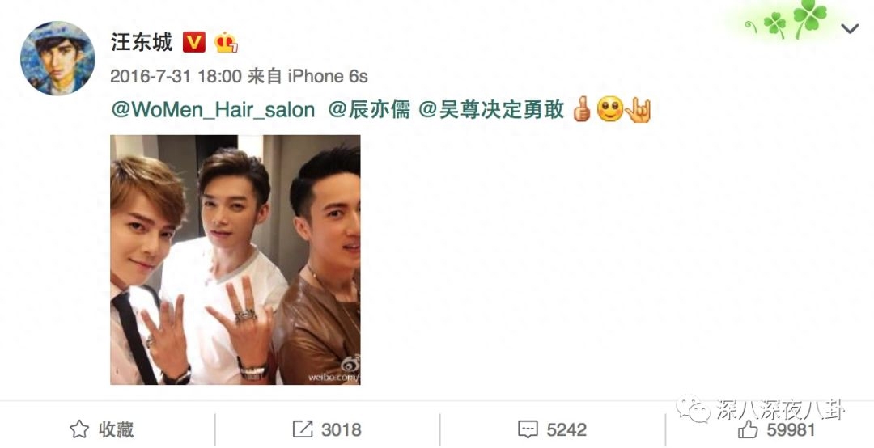Click the rock hand gesture emoji
Viewport: 874px width, 448px height.
[x=638, y=110]
